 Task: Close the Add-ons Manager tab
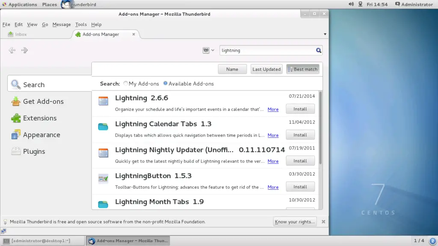tap(133, 34)
